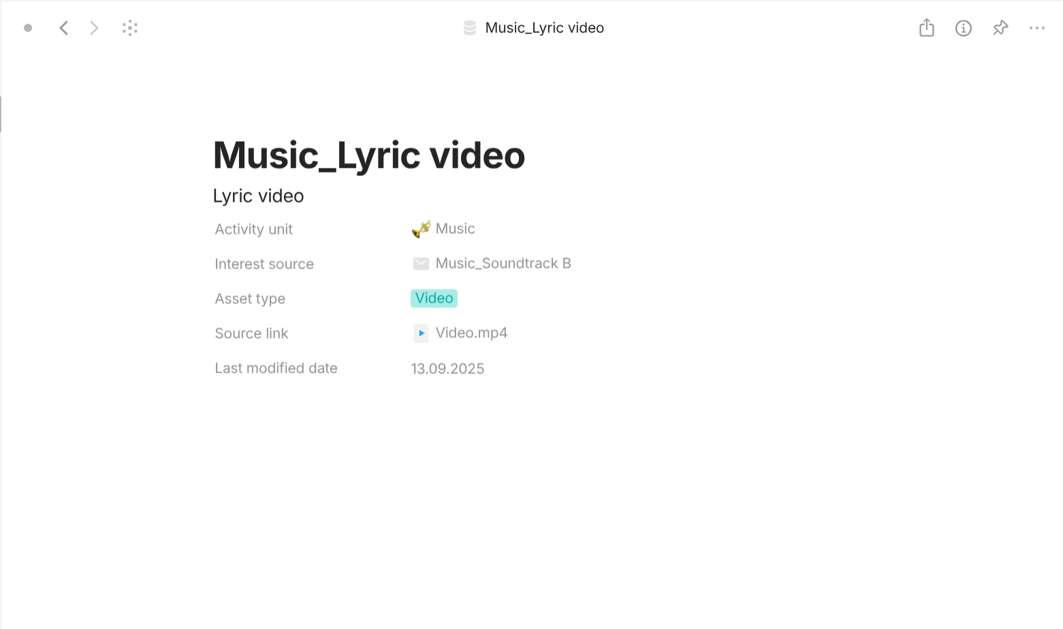This screenshot has width=1063, height=629.
Task: Click the dotted grid icon in the toolbar
Action: (x=130, y=28)
